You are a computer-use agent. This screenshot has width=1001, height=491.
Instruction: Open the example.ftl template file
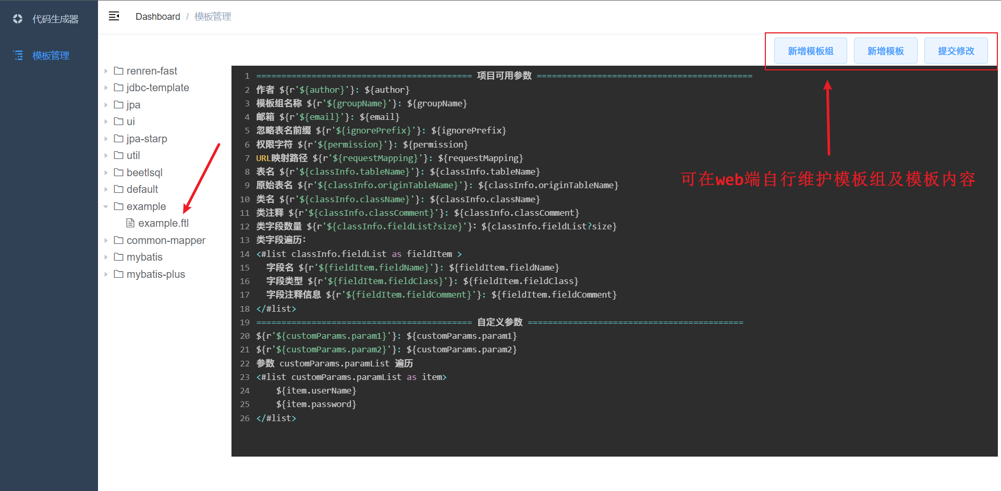click(x=164, y=223)
